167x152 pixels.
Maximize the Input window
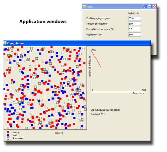tap(150, 7)
